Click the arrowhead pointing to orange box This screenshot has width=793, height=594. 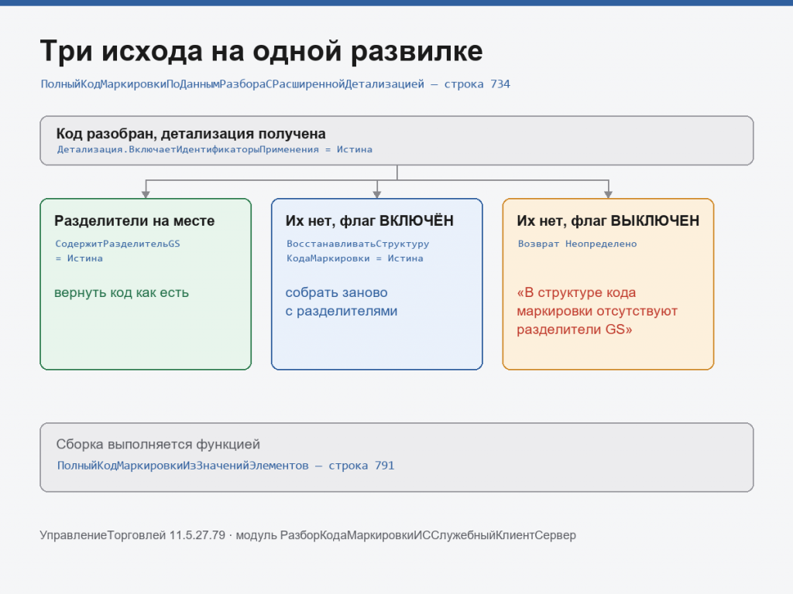(608, 194)
